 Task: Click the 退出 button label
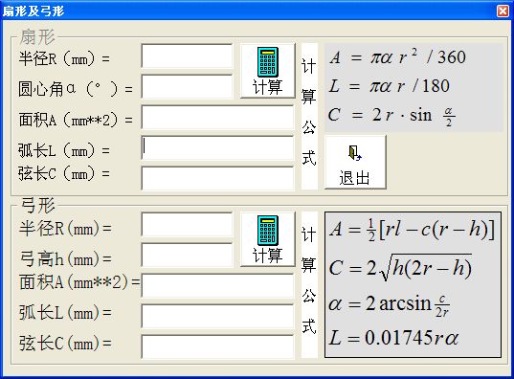[x=354, y=178]
